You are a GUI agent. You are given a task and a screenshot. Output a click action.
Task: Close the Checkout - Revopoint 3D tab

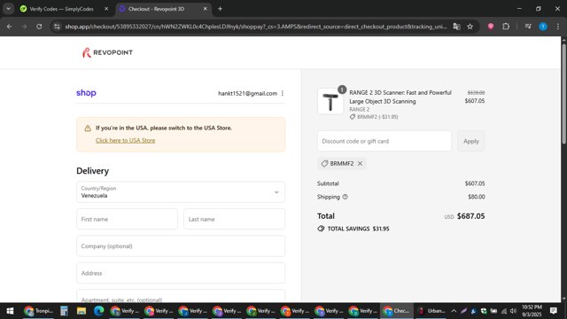(205, 9)
